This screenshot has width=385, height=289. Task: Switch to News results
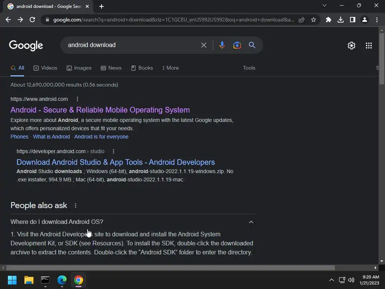111,68
